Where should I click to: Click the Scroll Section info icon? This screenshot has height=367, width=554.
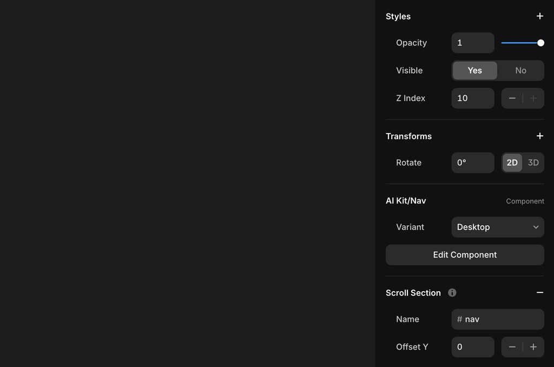point(452,292)
